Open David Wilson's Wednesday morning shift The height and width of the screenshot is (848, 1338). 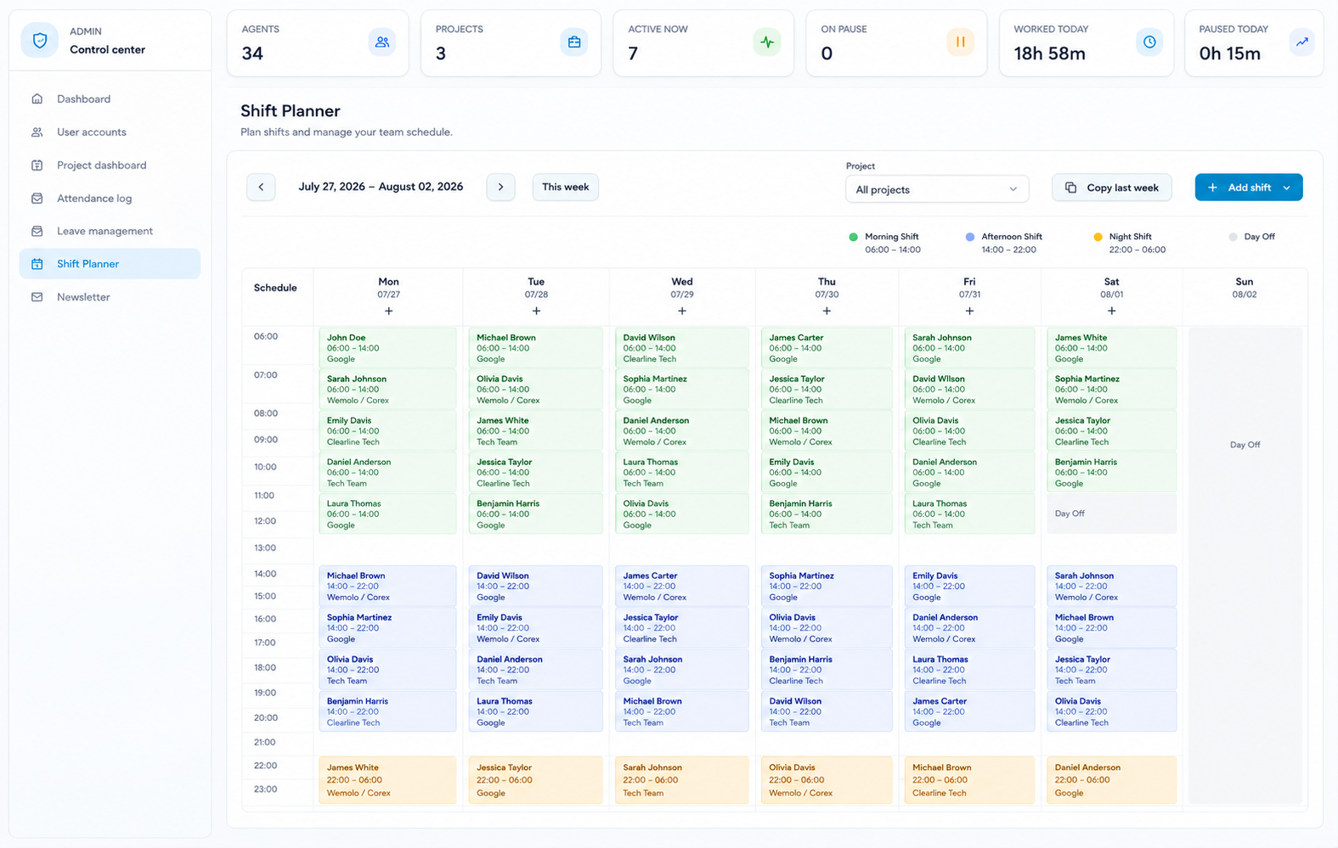coord(682,348)
